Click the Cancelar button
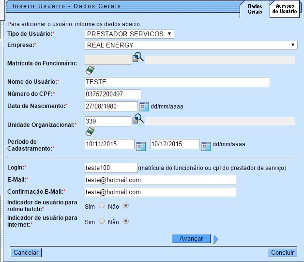 (26, 252)
